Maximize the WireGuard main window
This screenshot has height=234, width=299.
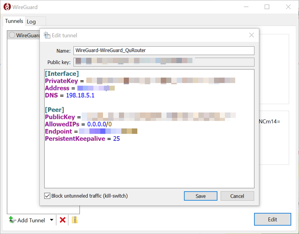tap(267, 7)
